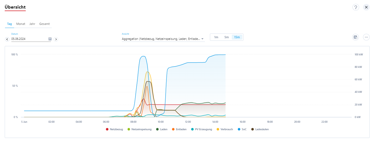Click the database export icon
This screenshot has width=373, height=141.
[355, 37]
